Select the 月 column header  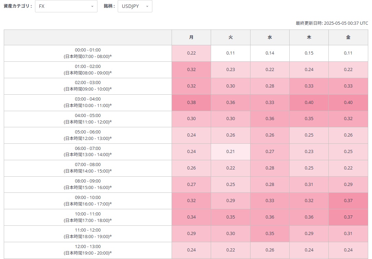point(191,37)
